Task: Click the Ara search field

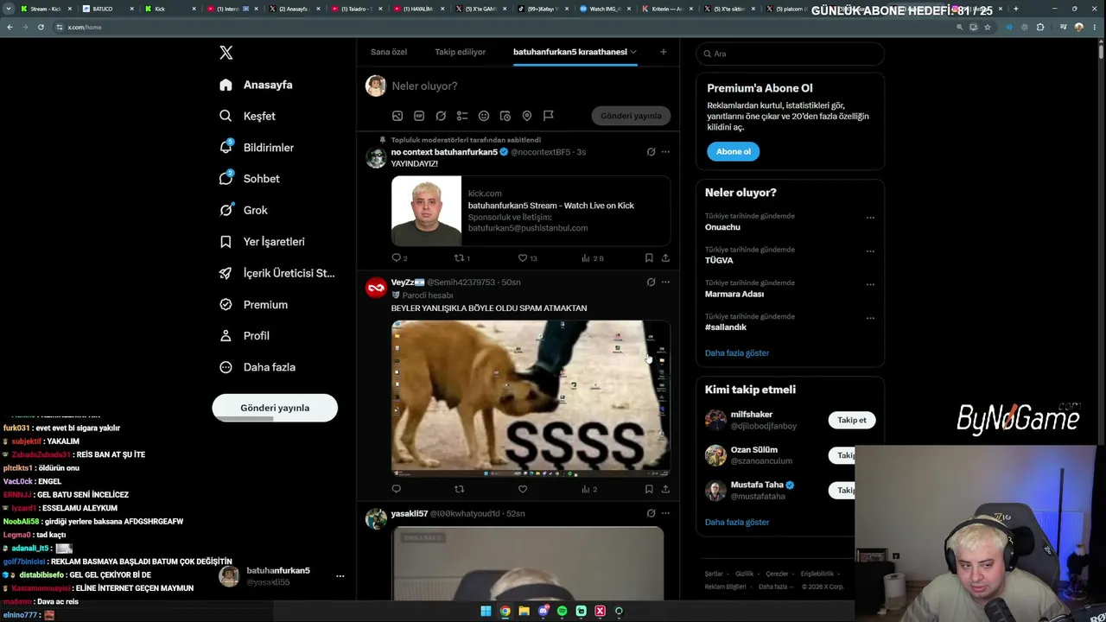Action: tap(790, 54)
